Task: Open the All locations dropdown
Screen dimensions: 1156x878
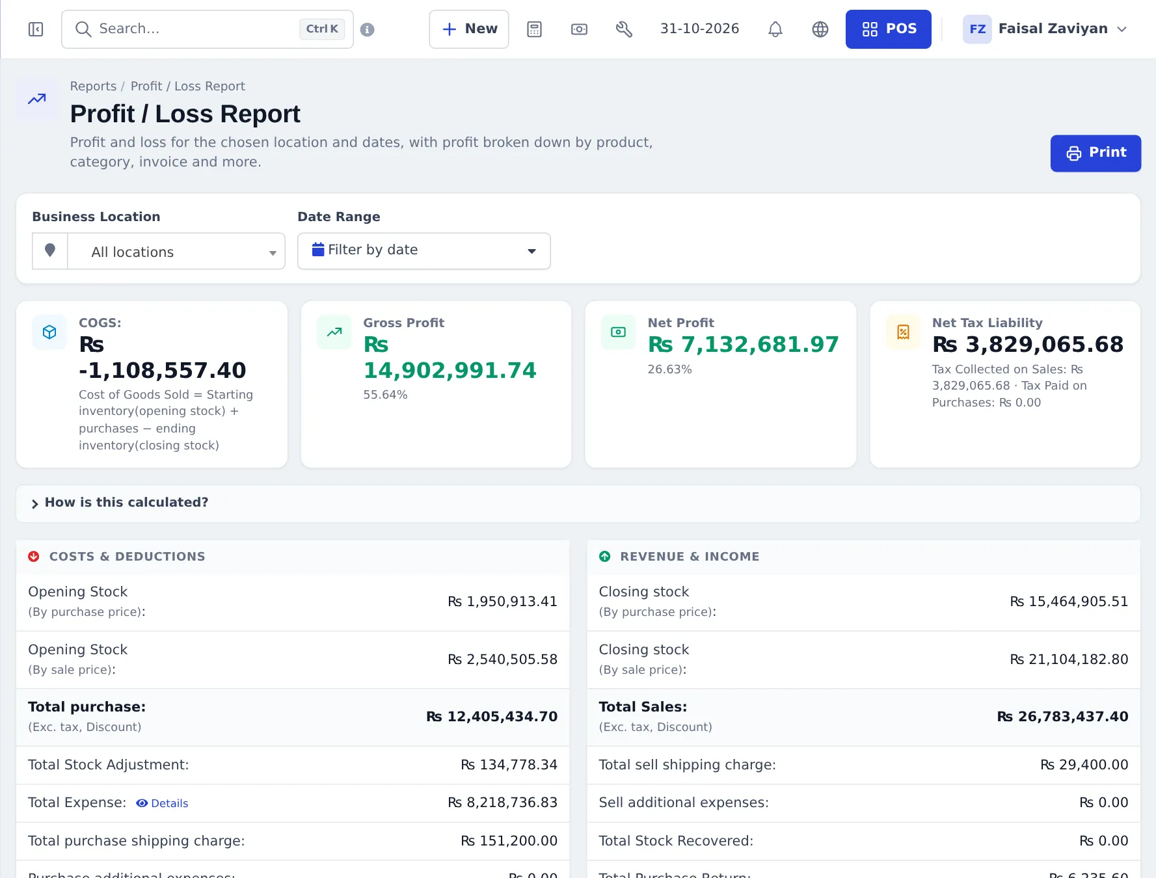Action: click(x=176, y=251)
